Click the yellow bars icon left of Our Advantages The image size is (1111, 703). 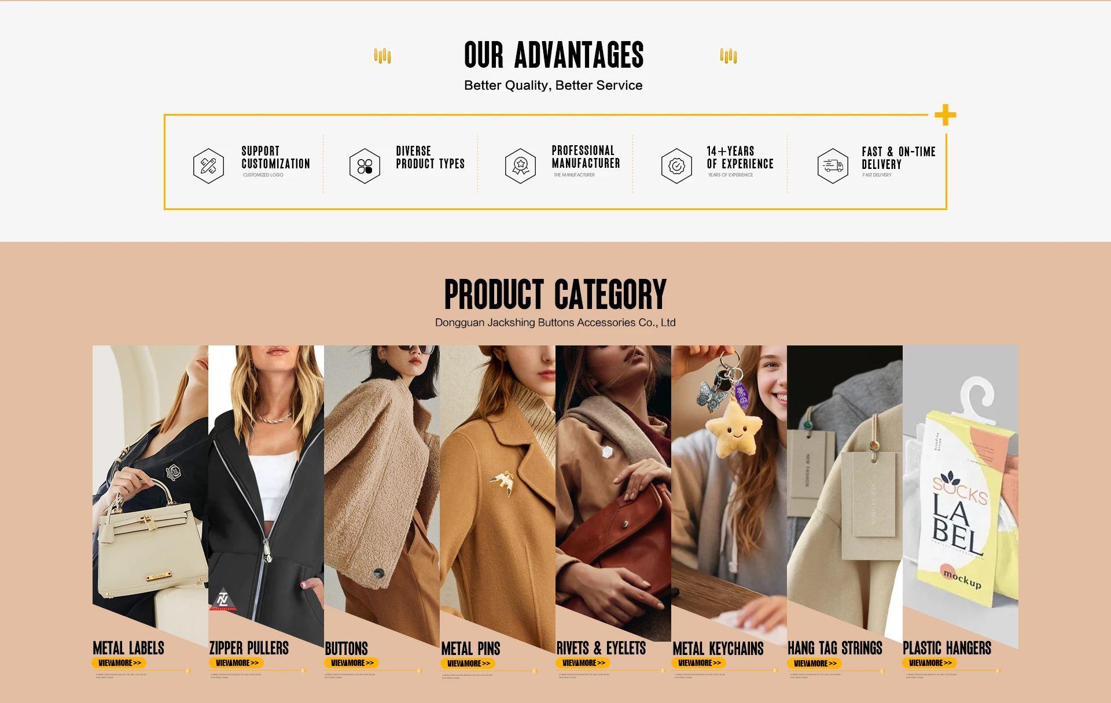click(x=382, y=56)
